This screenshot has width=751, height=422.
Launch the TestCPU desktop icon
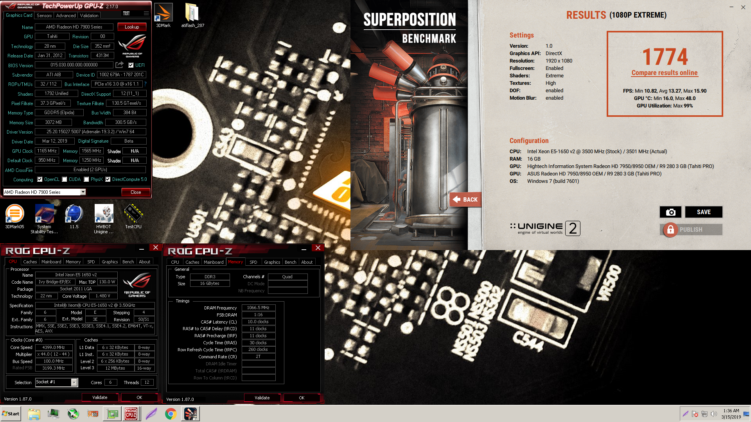133,217
